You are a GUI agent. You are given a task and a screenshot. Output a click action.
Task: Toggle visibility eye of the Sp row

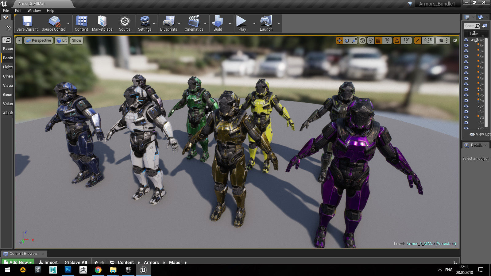coord(466,128)
